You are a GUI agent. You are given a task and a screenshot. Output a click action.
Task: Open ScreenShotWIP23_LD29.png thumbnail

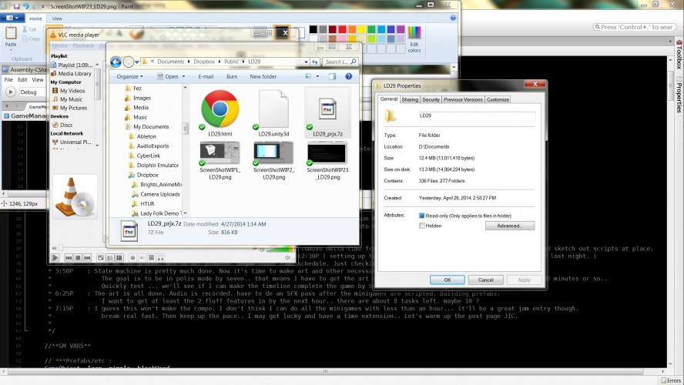pos(327,153)
